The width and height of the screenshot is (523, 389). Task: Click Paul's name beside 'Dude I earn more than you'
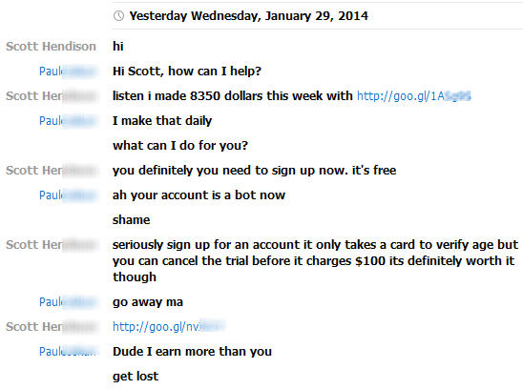69,351
